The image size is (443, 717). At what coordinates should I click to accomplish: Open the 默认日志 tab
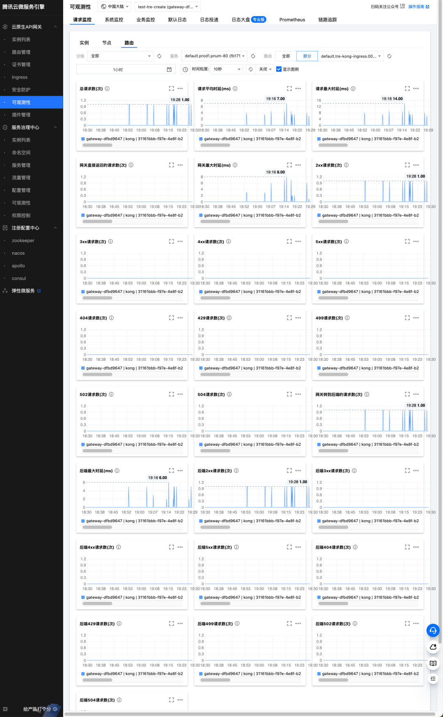(177, 20)
